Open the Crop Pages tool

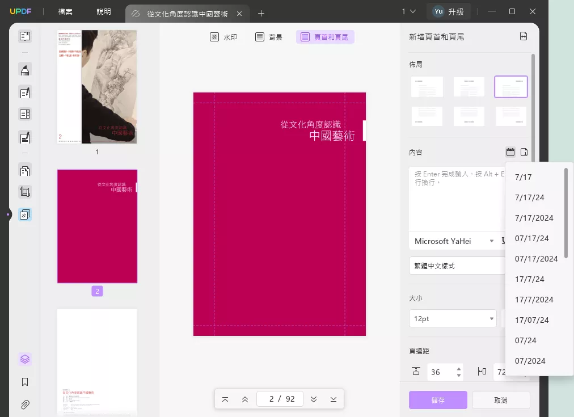point(25,192)
